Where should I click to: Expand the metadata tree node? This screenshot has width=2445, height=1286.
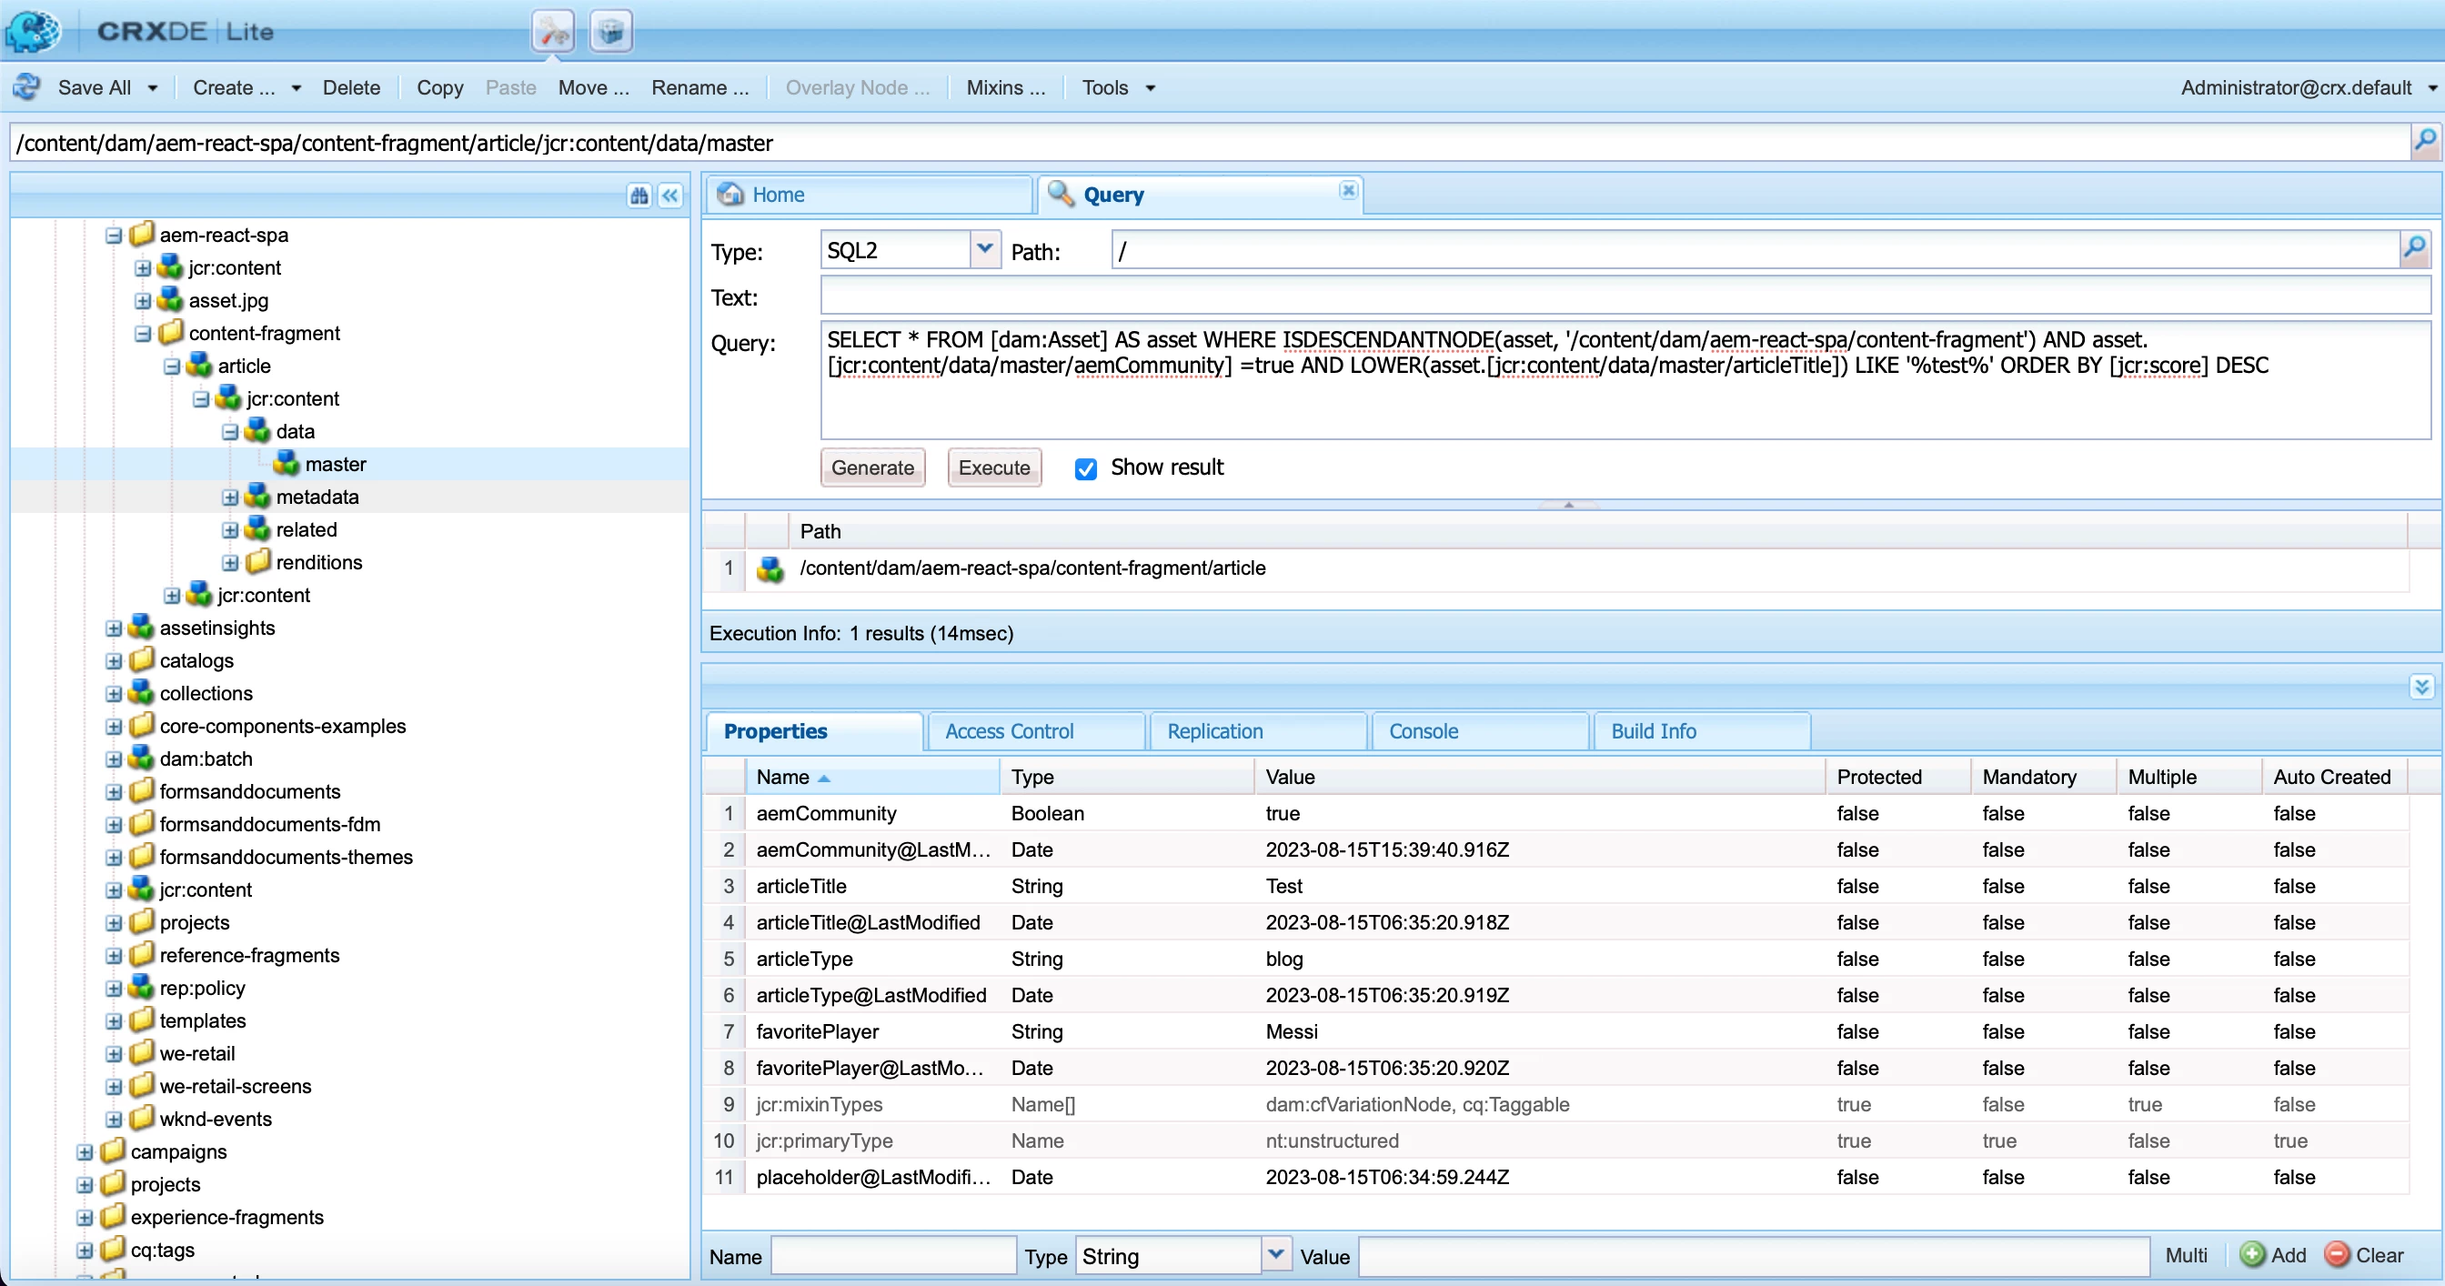[x=230, y=497]
